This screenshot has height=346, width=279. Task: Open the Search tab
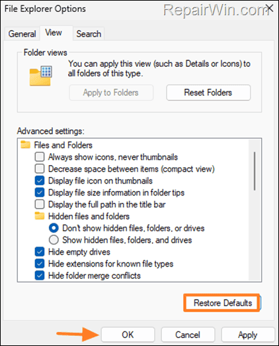click(89, 34)
